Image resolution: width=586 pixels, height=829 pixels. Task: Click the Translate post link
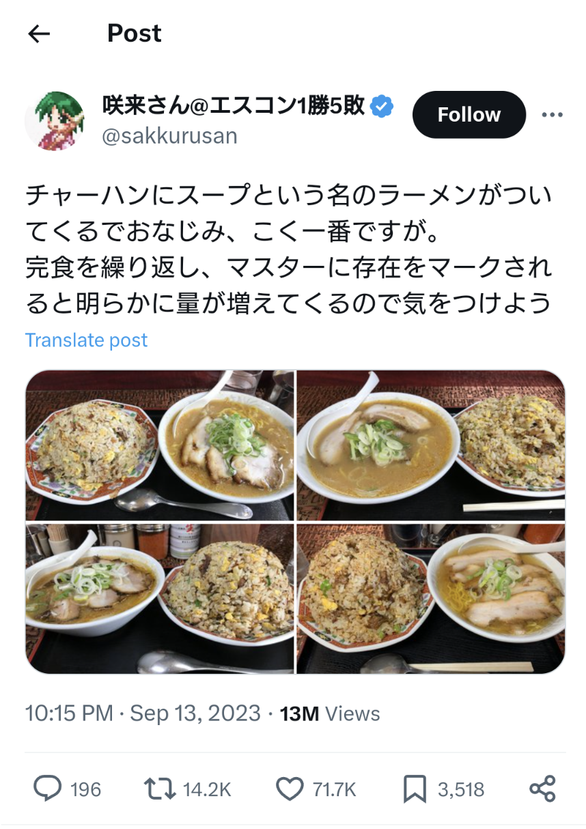coord(87,340)
